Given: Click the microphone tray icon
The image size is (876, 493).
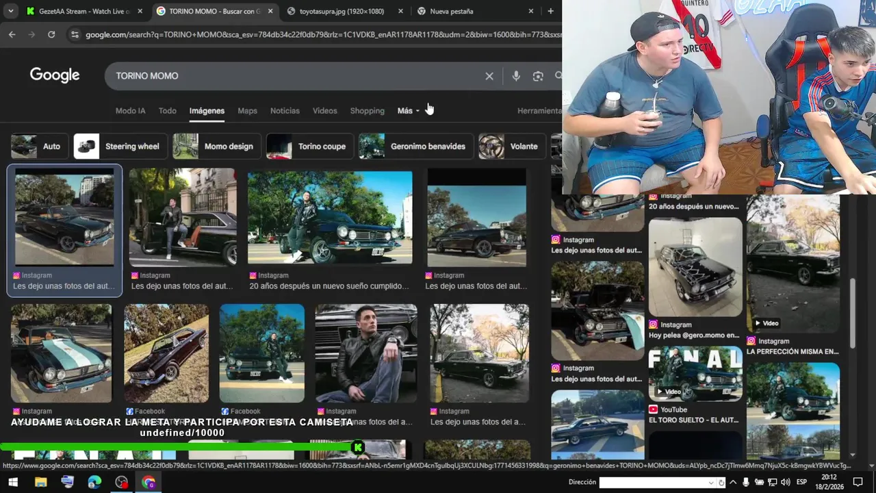Looking at the screenshot, I should click(746, 482).
